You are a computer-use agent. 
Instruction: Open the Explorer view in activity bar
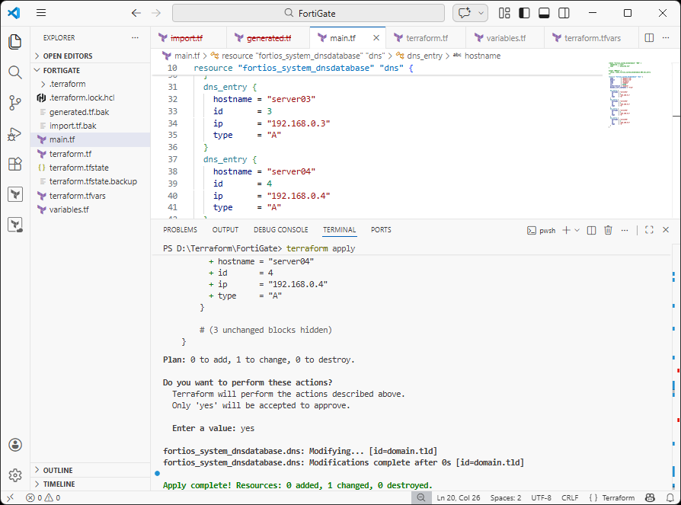[15, 42]
